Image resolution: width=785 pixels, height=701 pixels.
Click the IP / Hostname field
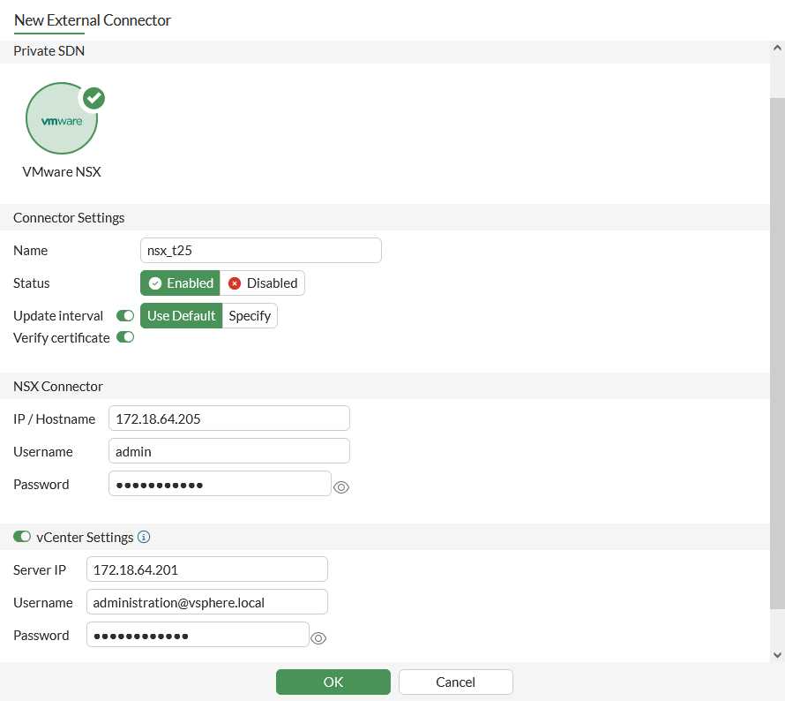[228, 418]
